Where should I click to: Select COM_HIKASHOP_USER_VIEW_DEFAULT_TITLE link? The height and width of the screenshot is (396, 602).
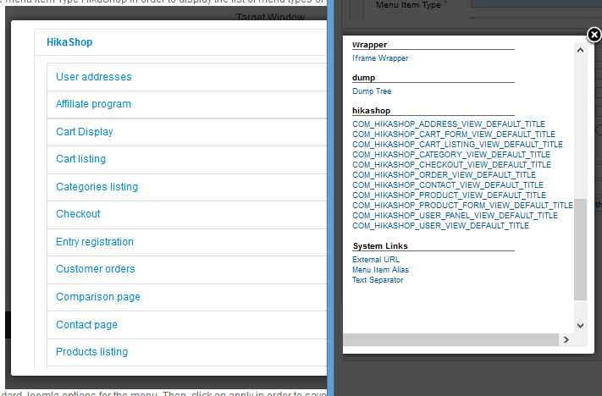click(x=440, y=226)
